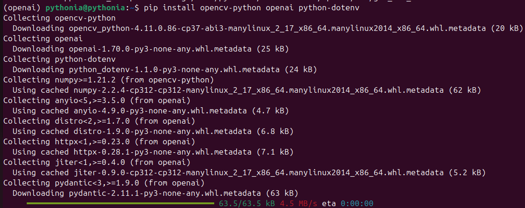
Task: Click the 63.5/63.5 kB download size
Action: click(x=247, y=204)
